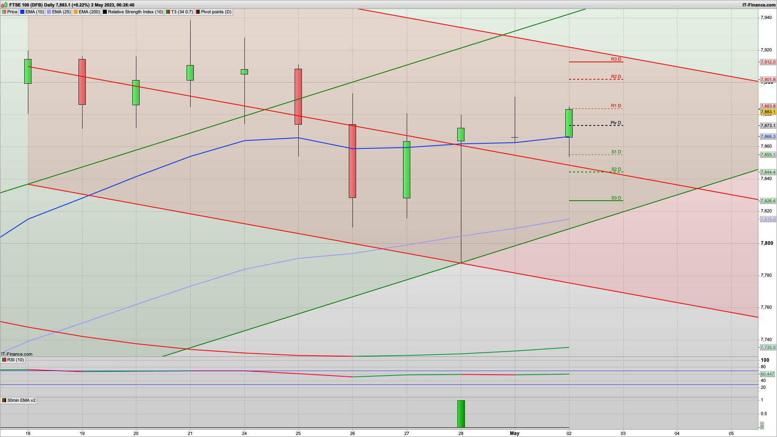
Task: Click the S3 D support line label
Action: tap(616, 198)
